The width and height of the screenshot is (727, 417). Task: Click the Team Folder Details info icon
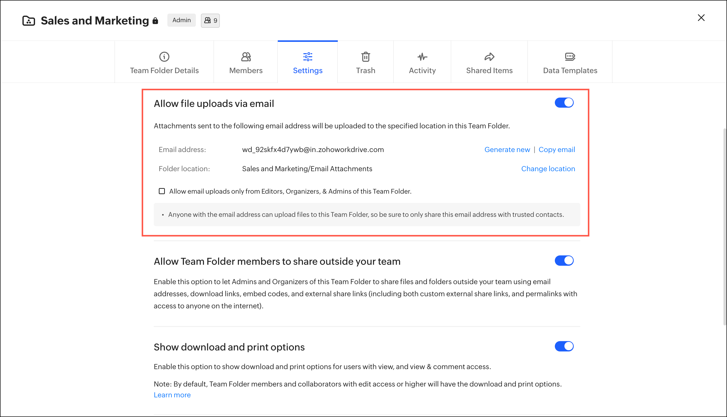pyautogui.click(x=164, y=57)
